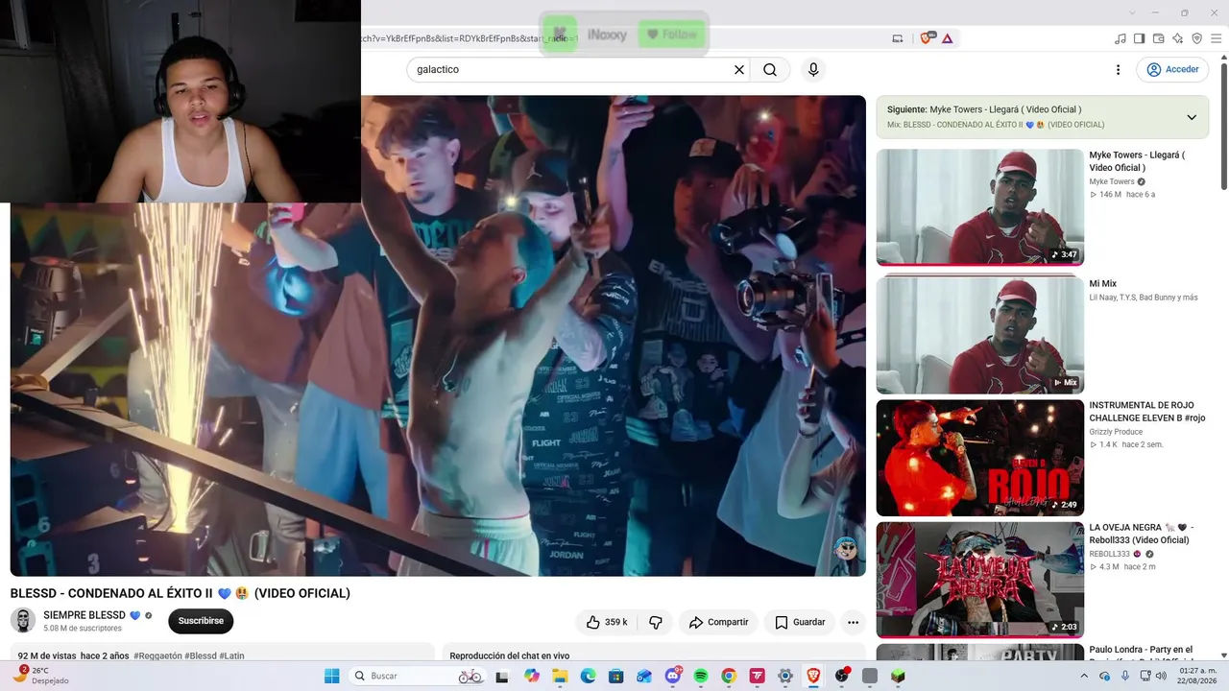Open Google Chrome from the taskbar
This screenshot has width=1229, height=691.
tap(729, 676)
